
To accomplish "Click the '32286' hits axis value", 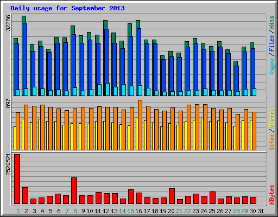I will tap(8, 23).
